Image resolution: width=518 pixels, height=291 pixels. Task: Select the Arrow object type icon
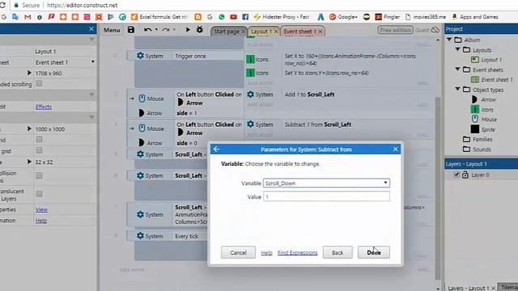pyautogui.click(x=475, y=99)
